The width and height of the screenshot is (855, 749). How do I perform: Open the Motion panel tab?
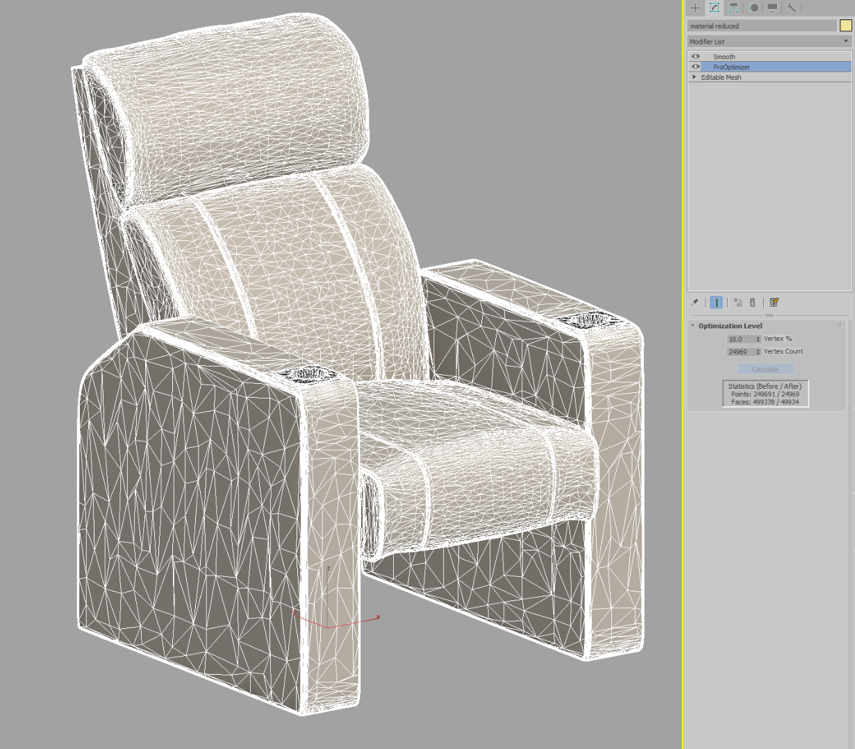pyautogui.click(x=753, y=8)
